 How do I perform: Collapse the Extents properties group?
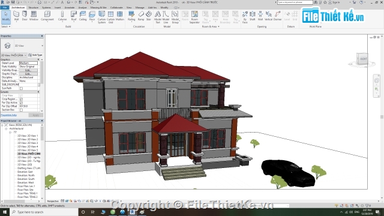point(38,92)
